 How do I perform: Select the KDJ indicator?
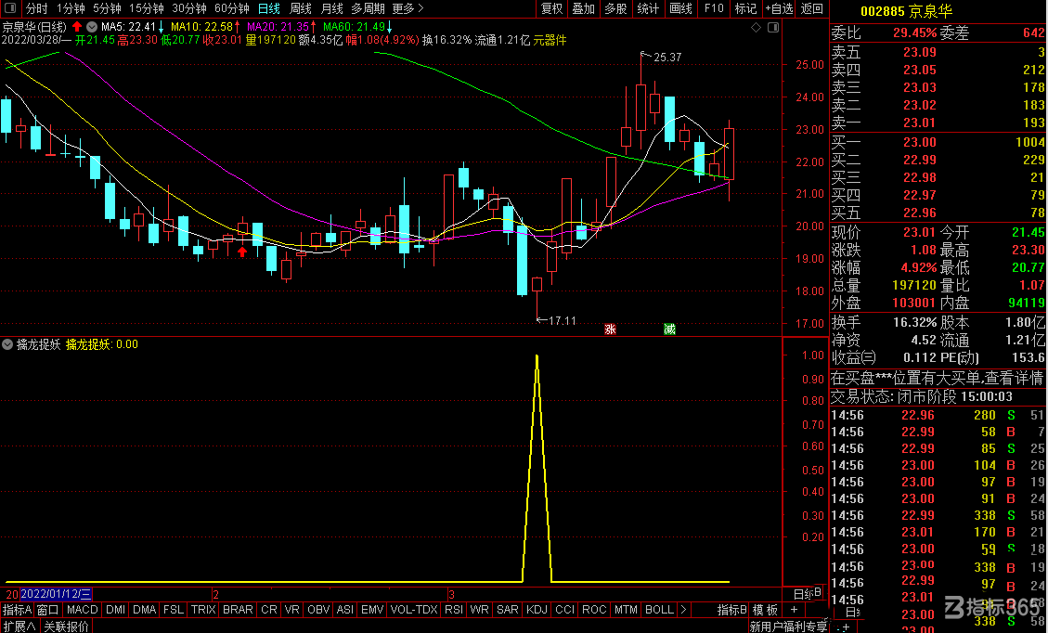tap(537, 610)
